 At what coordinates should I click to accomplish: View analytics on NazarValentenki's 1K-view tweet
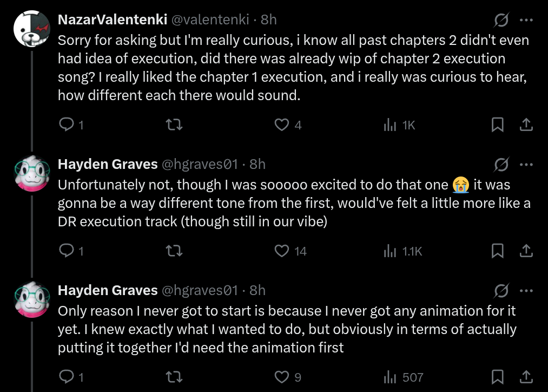coord(390,125)
